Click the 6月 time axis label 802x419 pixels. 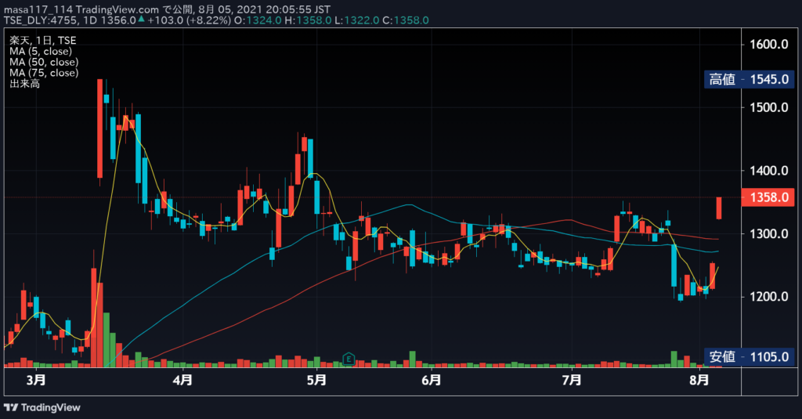432,380
